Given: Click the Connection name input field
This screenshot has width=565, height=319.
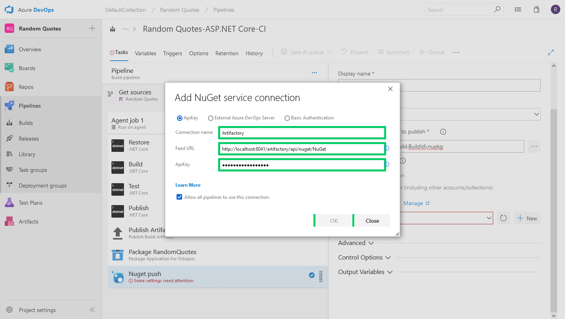Looking at the screenshot, I should coord(302,133).
